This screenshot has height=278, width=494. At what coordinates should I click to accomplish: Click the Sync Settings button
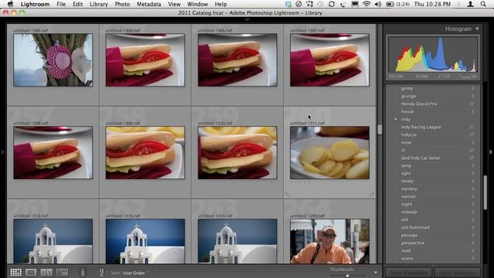coord(457,273)
